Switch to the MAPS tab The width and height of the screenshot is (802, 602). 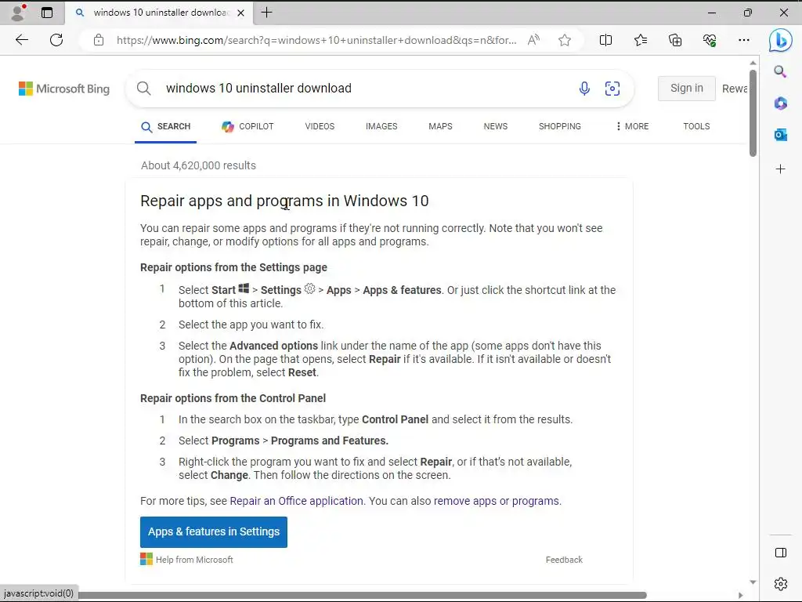click(x=440, y=126)
